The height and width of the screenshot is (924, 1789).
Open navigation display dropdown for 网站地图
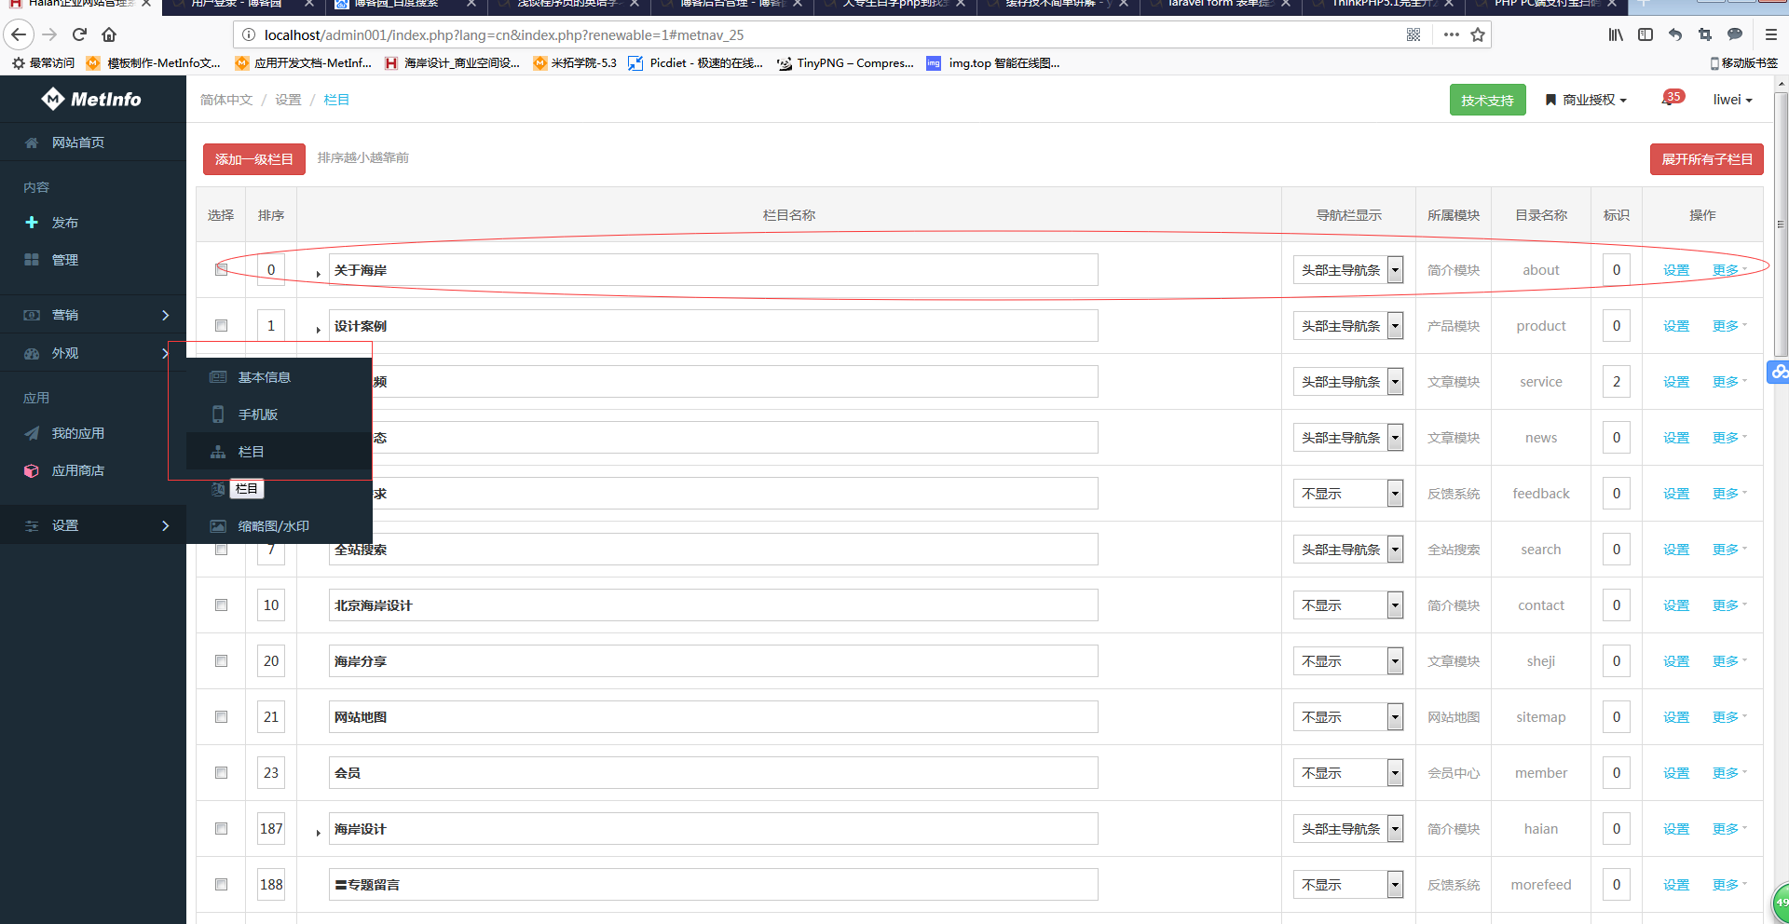point(1348,717)
